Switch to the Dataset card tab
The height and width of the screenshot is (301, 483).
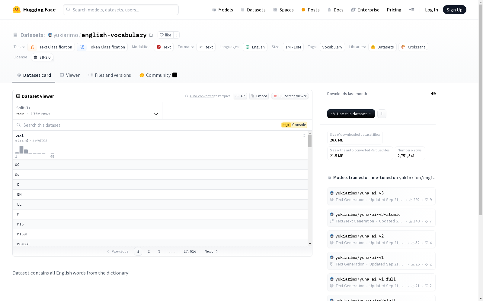click(x=34, y=75)
